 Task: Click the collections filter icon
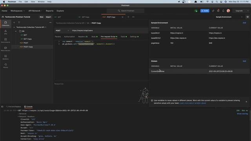19,23
